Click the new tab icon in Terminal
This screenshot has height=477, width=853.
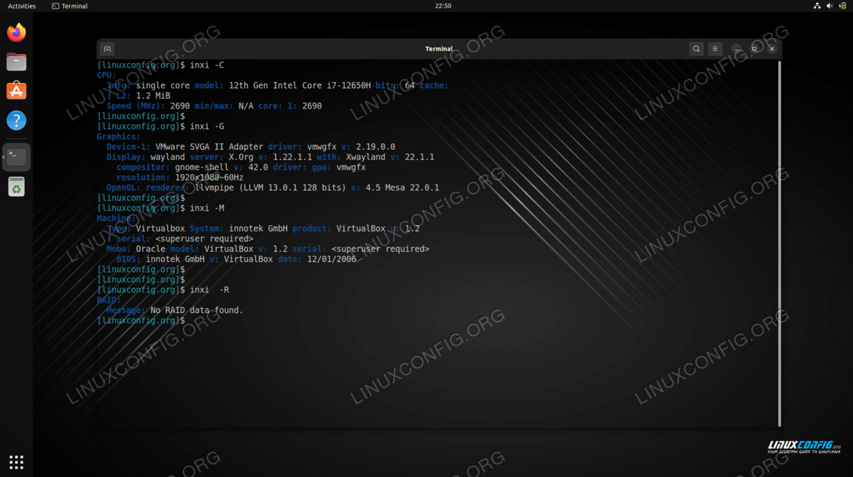107,49
